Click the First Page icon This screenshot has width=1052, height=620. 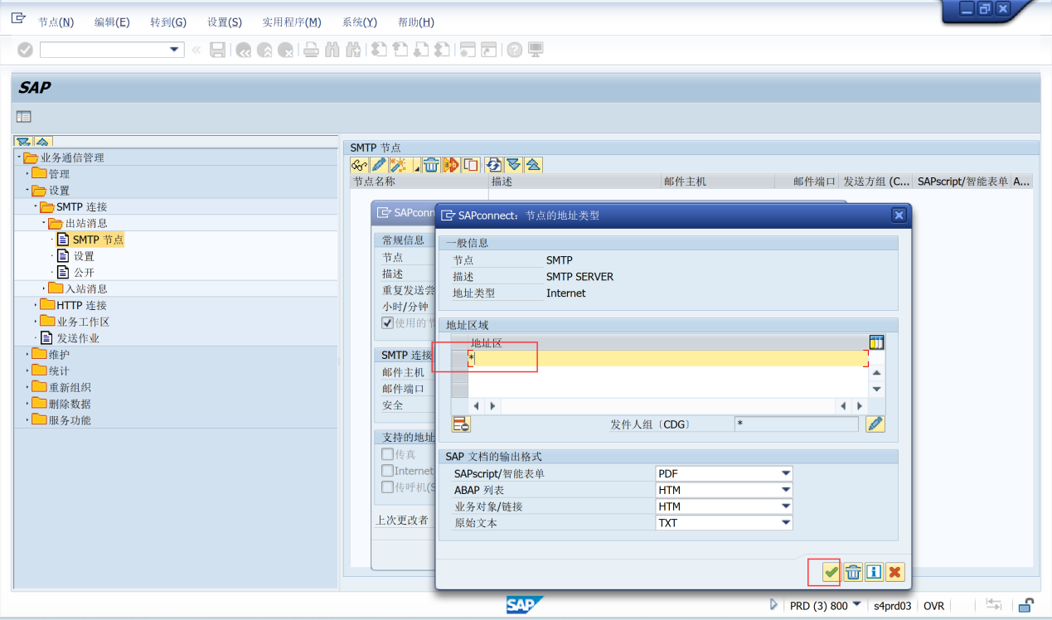[x=379, y=50]
